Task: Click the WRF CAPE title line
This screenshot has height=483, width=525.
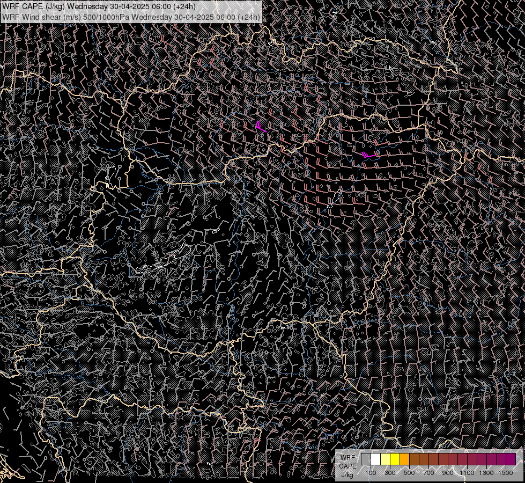Action: [x=99, y=6]
